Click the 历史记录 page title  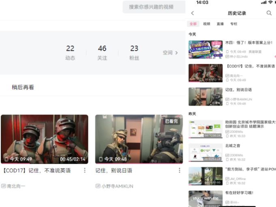pyautogui.click(x=237, y=13)
